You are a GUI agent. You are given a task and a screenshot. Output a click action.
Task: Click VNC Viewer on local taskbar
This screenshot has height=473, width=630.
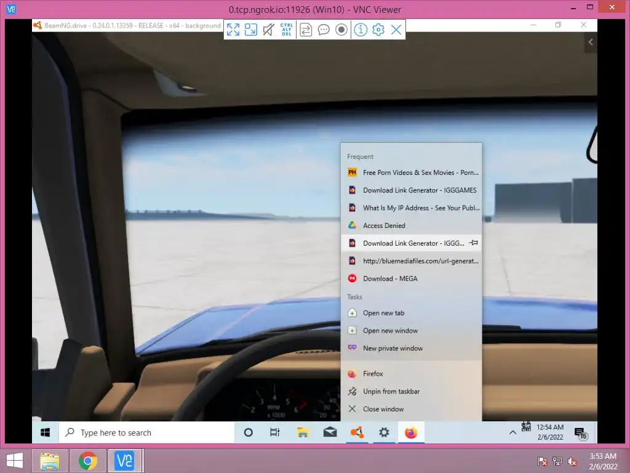pos(124,460)
